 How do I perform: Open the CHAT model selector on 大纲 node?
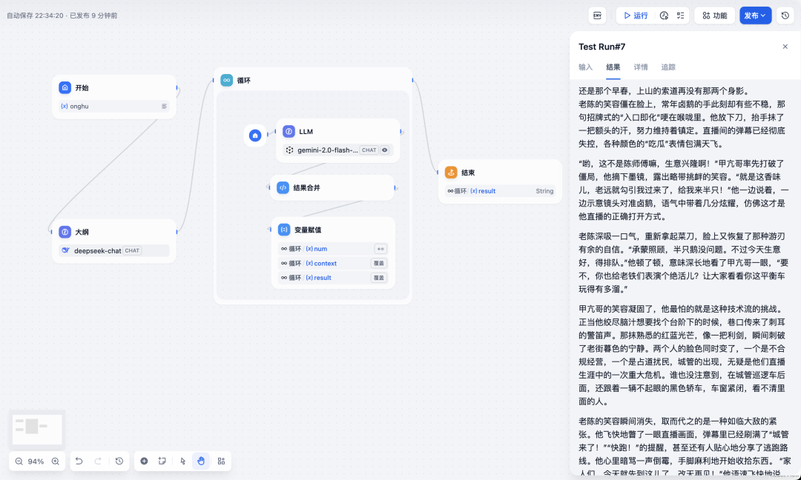(x=133, y=250)
